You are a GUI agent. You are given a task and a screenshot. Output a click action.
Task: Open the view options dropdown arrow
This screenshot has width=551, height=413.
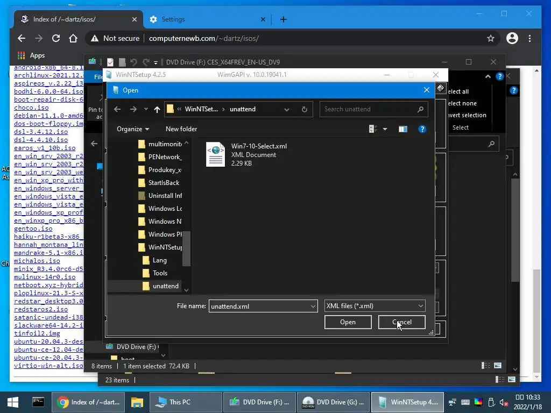(x=385, y=129)
